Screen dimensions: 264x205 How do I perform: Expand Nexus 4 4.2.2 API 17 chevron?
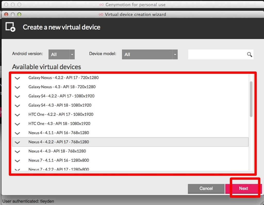point(17,142)
